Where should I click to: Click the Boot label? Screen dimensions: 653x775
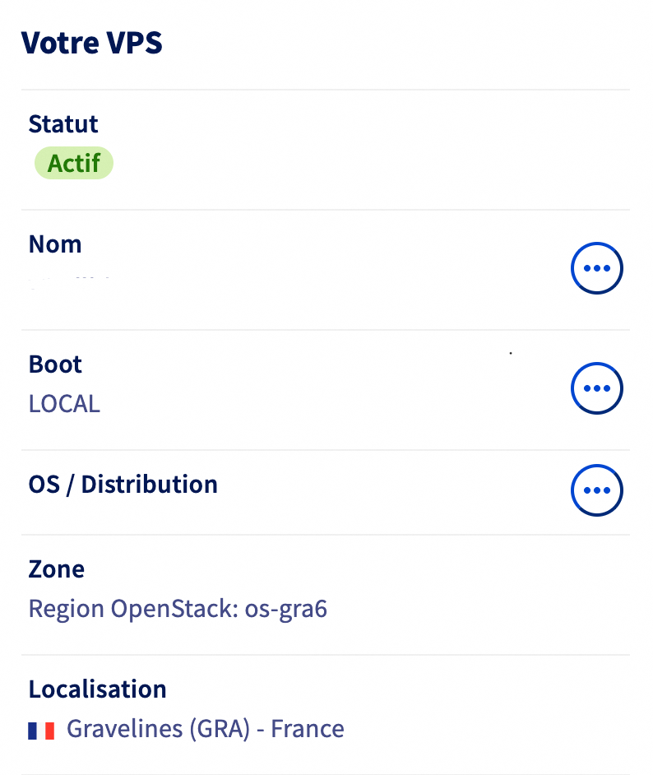coord(55,364)
